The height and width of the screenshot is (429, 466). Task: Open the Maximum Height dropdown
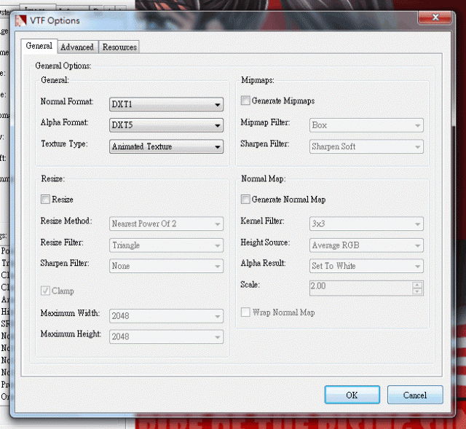pos(166,336)
